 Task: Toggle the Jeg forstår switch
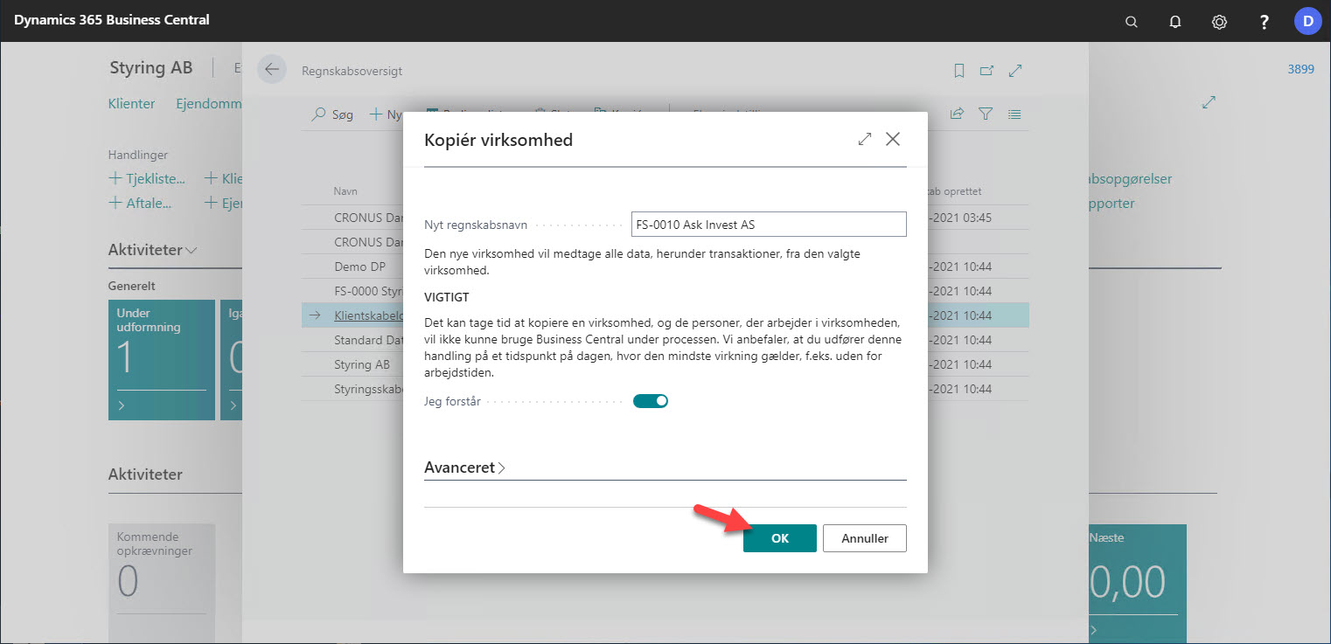pyautogui.click(x=651, y=401)
